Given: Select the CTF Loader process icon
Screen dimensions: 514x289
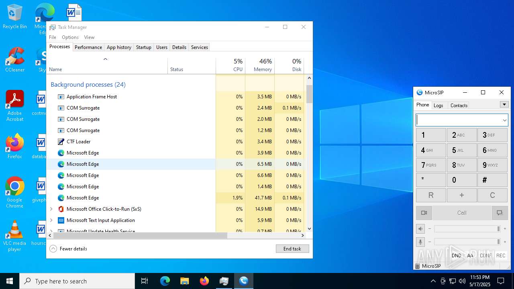Looking at the screenshot, I should click(61, 142).
